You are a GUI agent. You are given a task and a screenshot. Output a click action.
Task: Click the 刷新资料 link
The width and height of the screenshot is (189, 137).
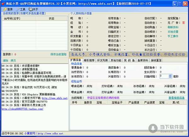(173, 27)
